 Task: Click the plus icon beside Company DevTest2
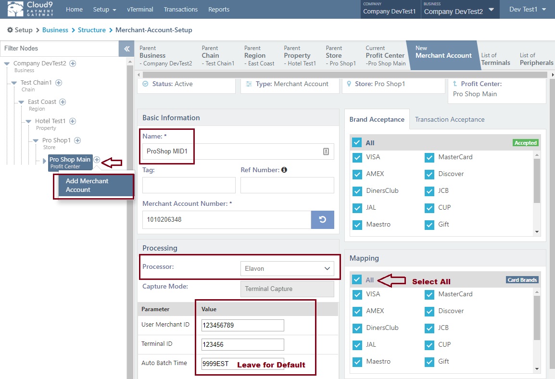point(72,63)
